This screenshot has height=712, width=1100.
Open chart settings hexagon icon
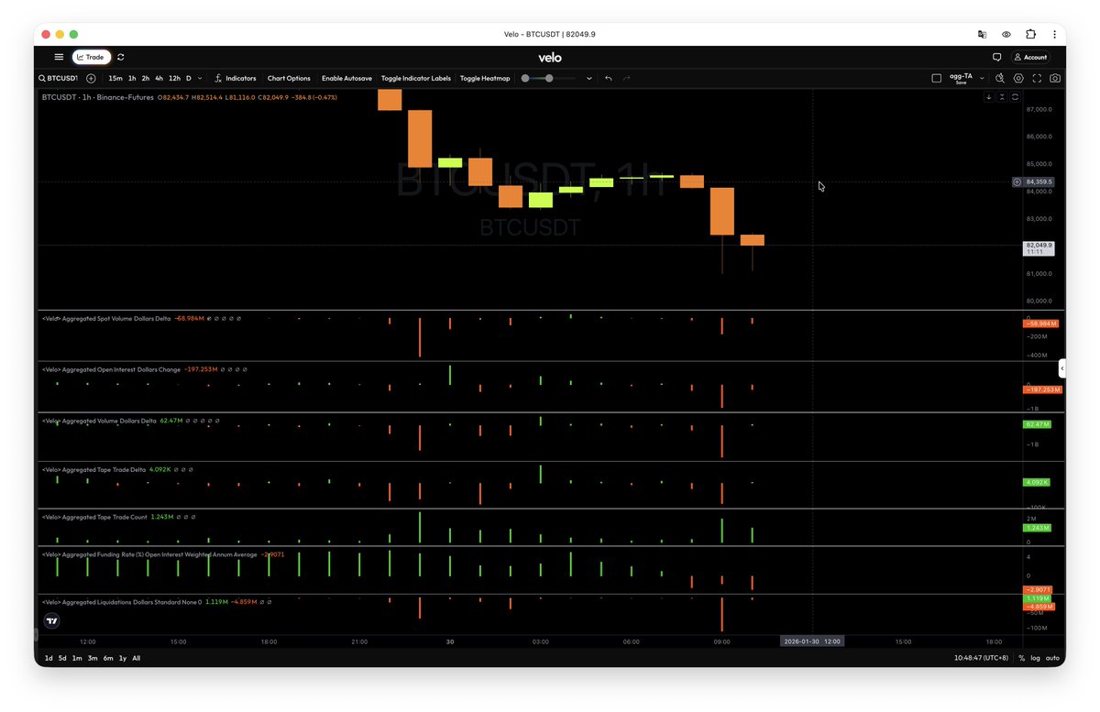(1018, 79)
